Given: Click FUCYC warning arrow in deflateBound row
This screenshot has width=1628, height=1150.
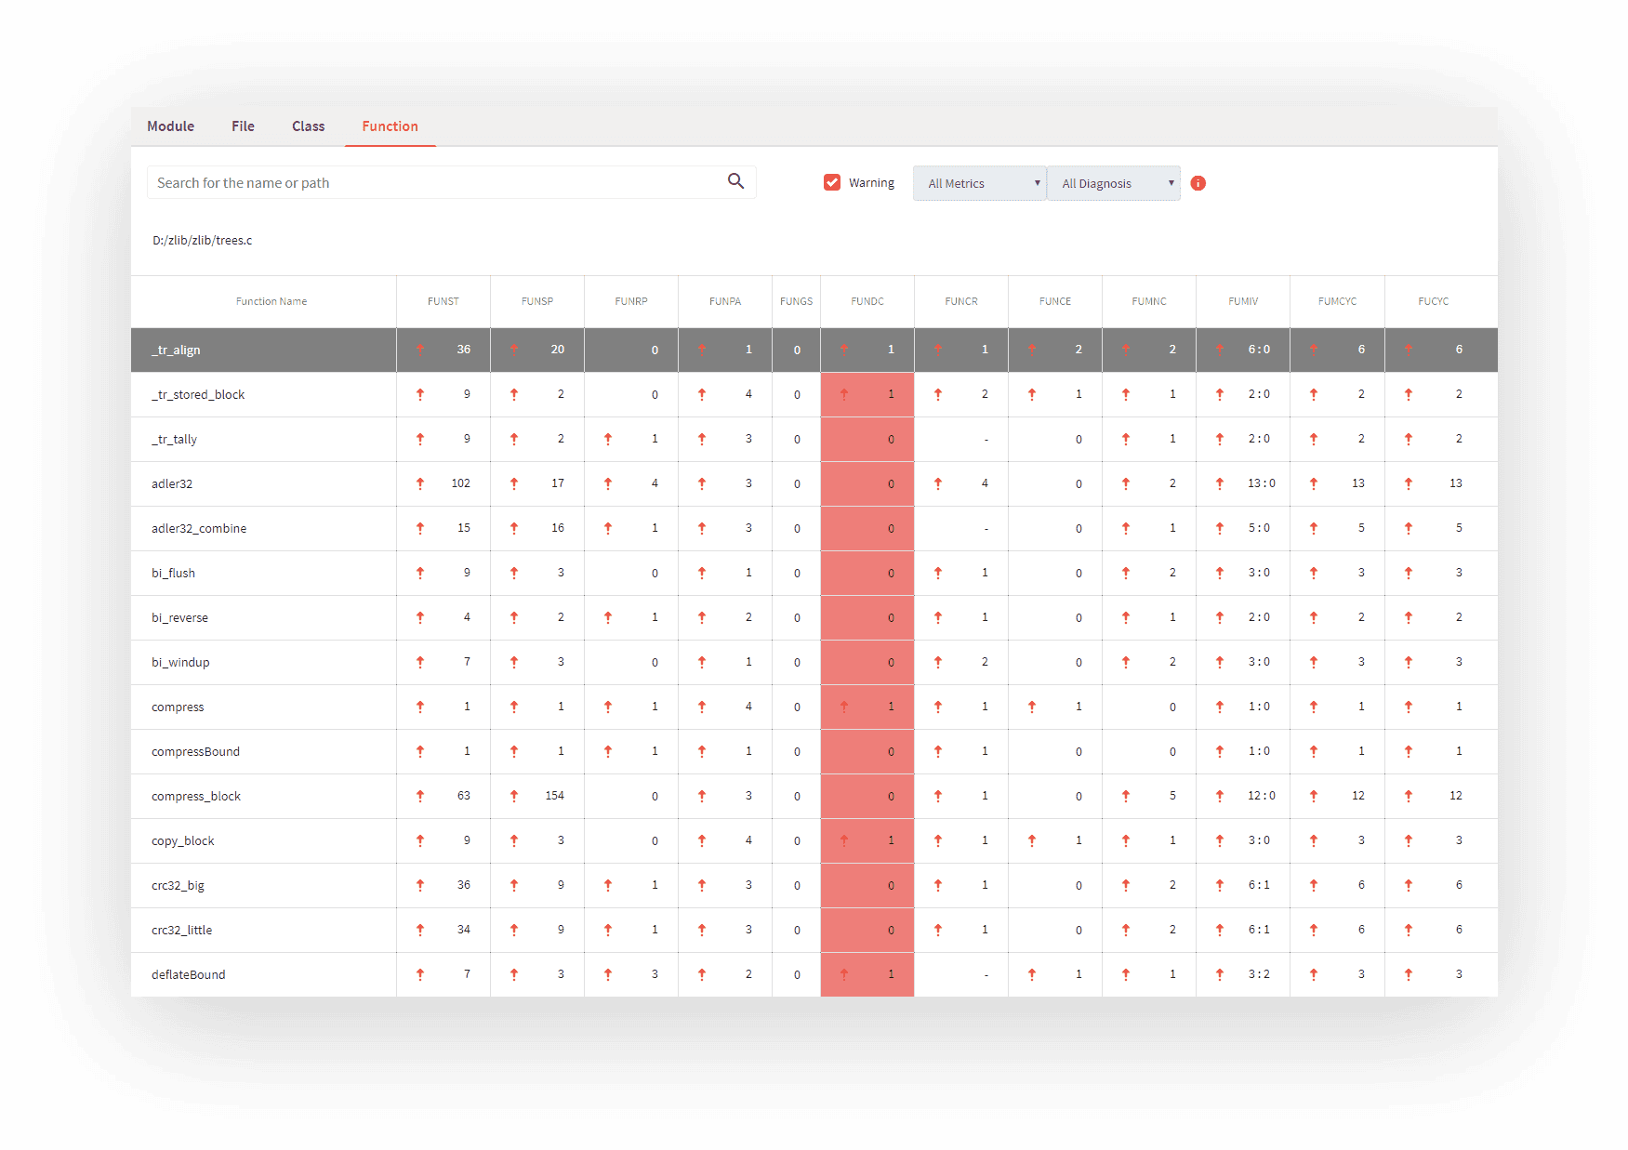Looking at the screenshot, I should pyautogui.click(x=1409, y=974).
